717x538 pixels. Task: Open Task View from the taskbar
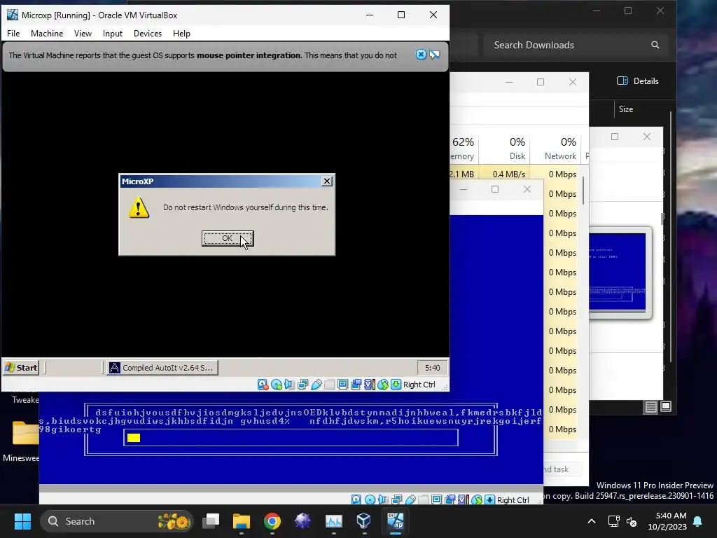211,521
